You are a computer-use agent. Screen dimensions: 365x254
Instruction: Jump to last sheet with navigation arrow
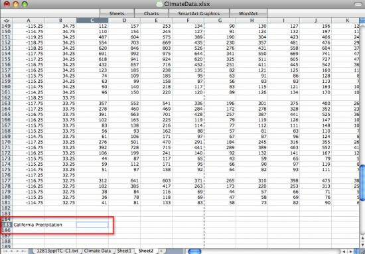(24, 251)
